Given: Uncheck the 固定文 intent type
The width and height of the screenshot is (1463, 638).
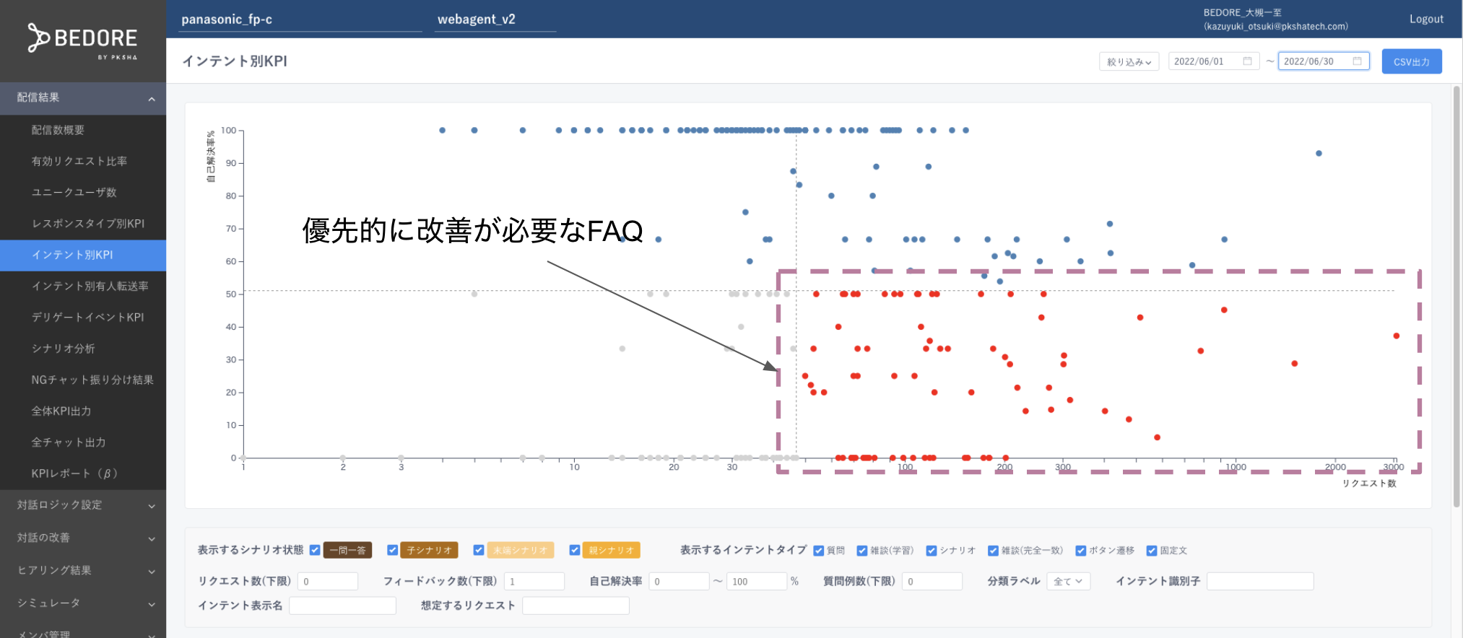Looking at the screenshot, I should coord(1152,550).
